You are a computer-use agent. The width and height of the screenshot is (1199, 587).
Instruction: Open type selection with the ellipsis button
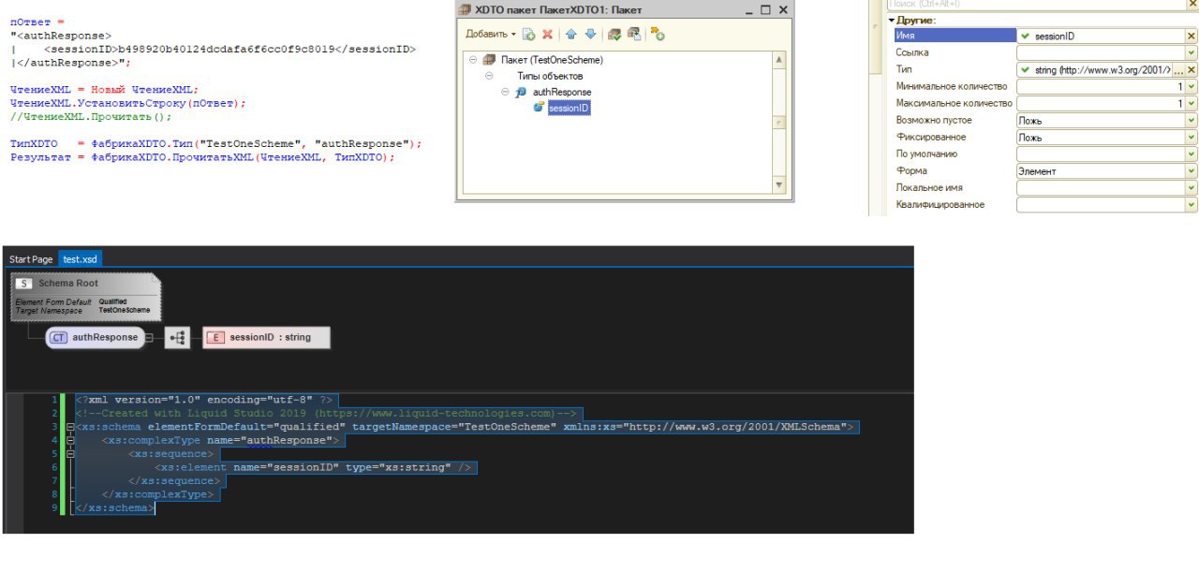tap(1178, 69)
